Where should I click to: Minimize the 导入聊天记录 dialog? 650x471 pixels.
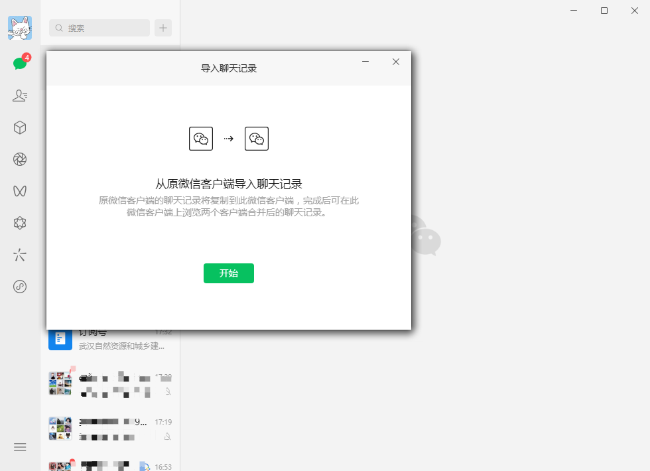[365, 62]
